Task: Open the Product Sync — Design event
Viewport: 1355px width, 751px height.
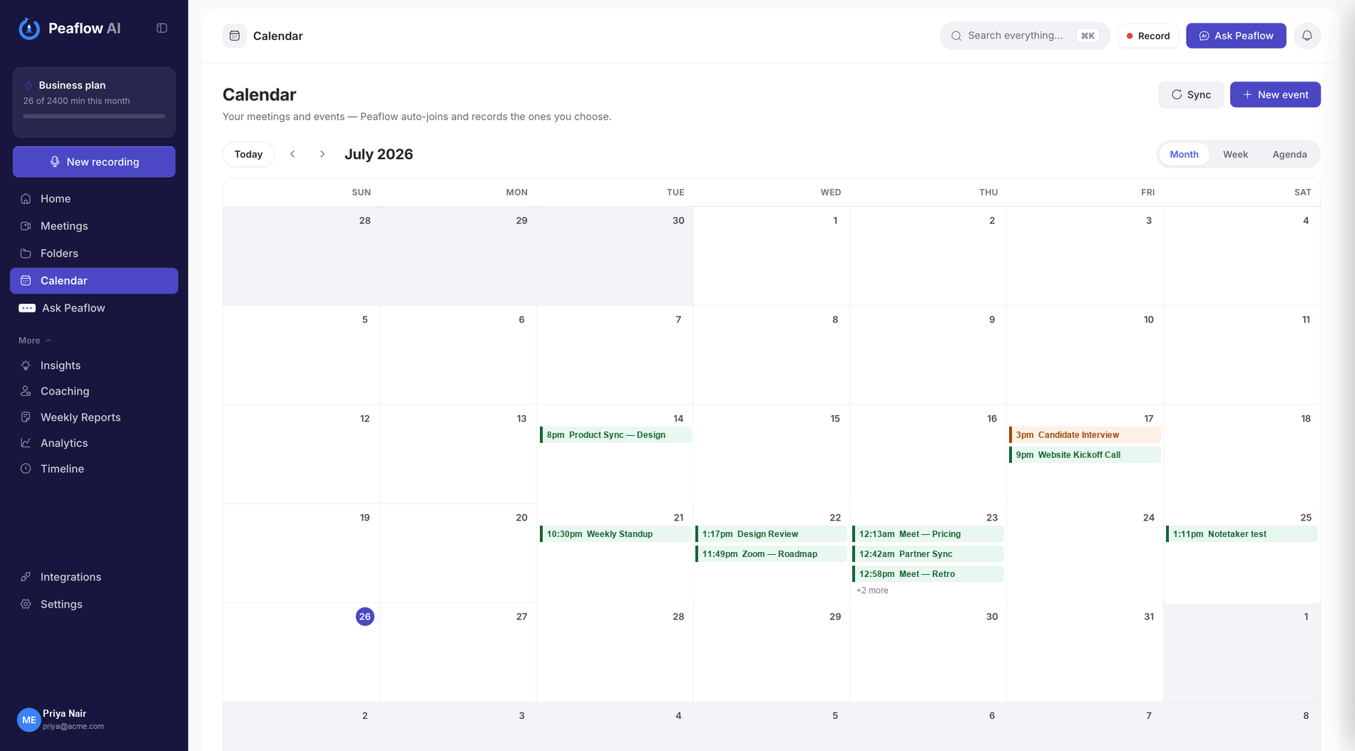Action: pos(615,435)
